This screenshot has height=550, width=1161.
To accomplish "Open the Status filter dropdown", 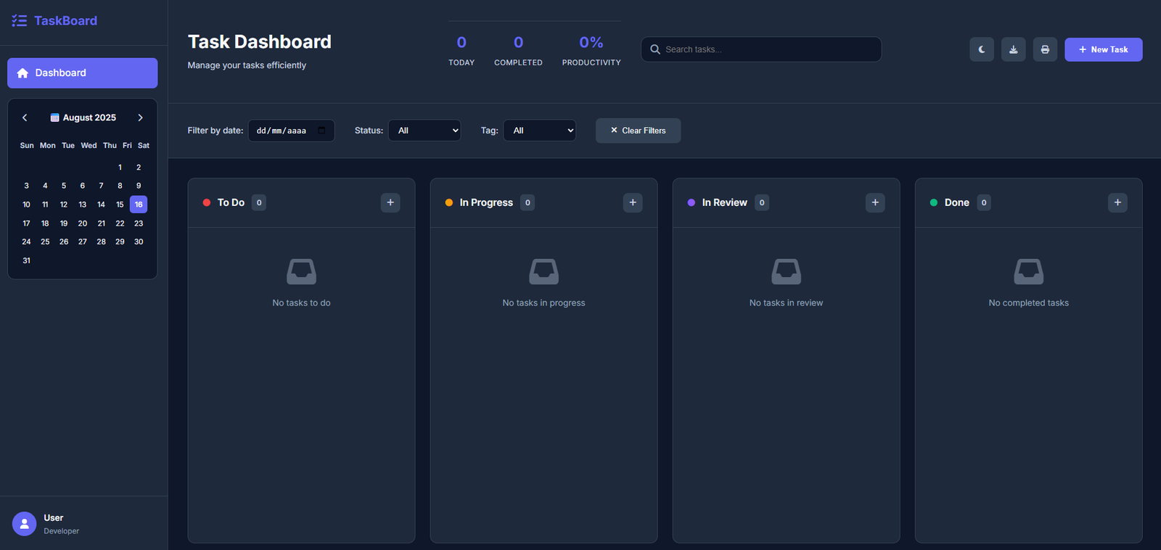I will 424,131.
